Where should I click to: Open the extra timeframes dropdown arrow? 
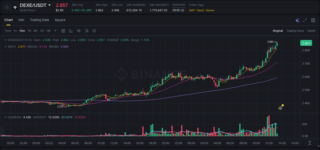tap(55, 31)
